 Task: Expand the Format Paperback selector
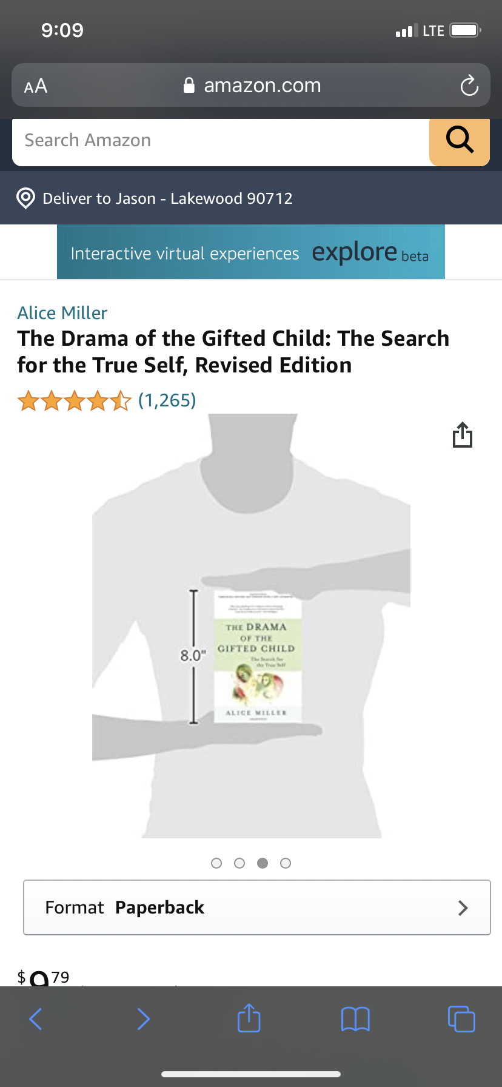coord(256,907)
